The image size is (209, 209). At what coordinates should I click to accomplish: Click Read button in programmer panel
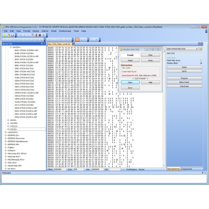tap(184, 67)
